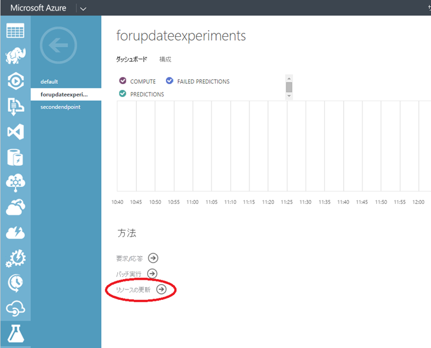Open the バッチ実行 link
The height and width of the screenshot is (348, 431).
coord(129,274)
